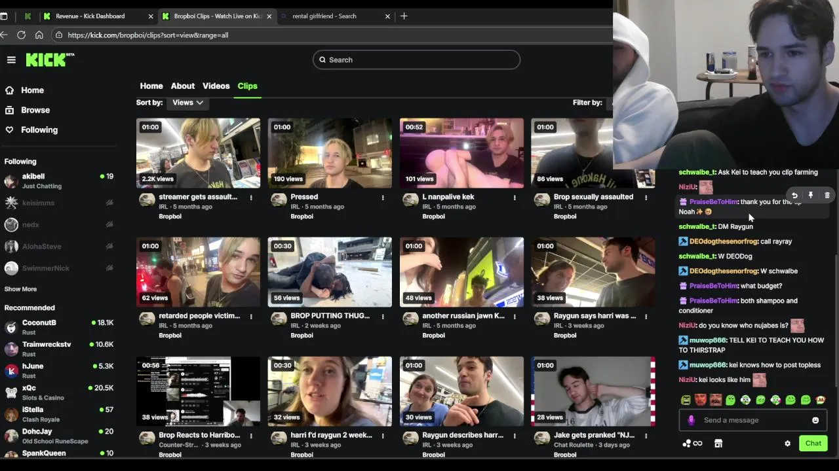Screen dimensions: 839x471
Task: Open the emoji picker in chat
Action: pyautogui.click(x=815, y=420)
